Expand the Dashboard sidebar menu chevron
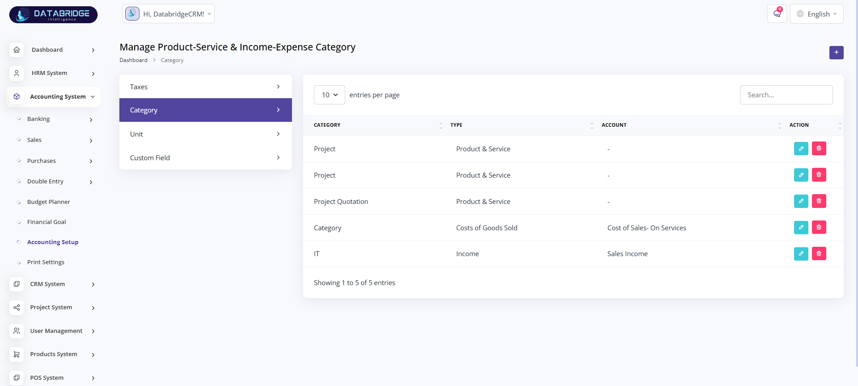Viewport: 858px width, 386px height. click(x=93, y=50)
